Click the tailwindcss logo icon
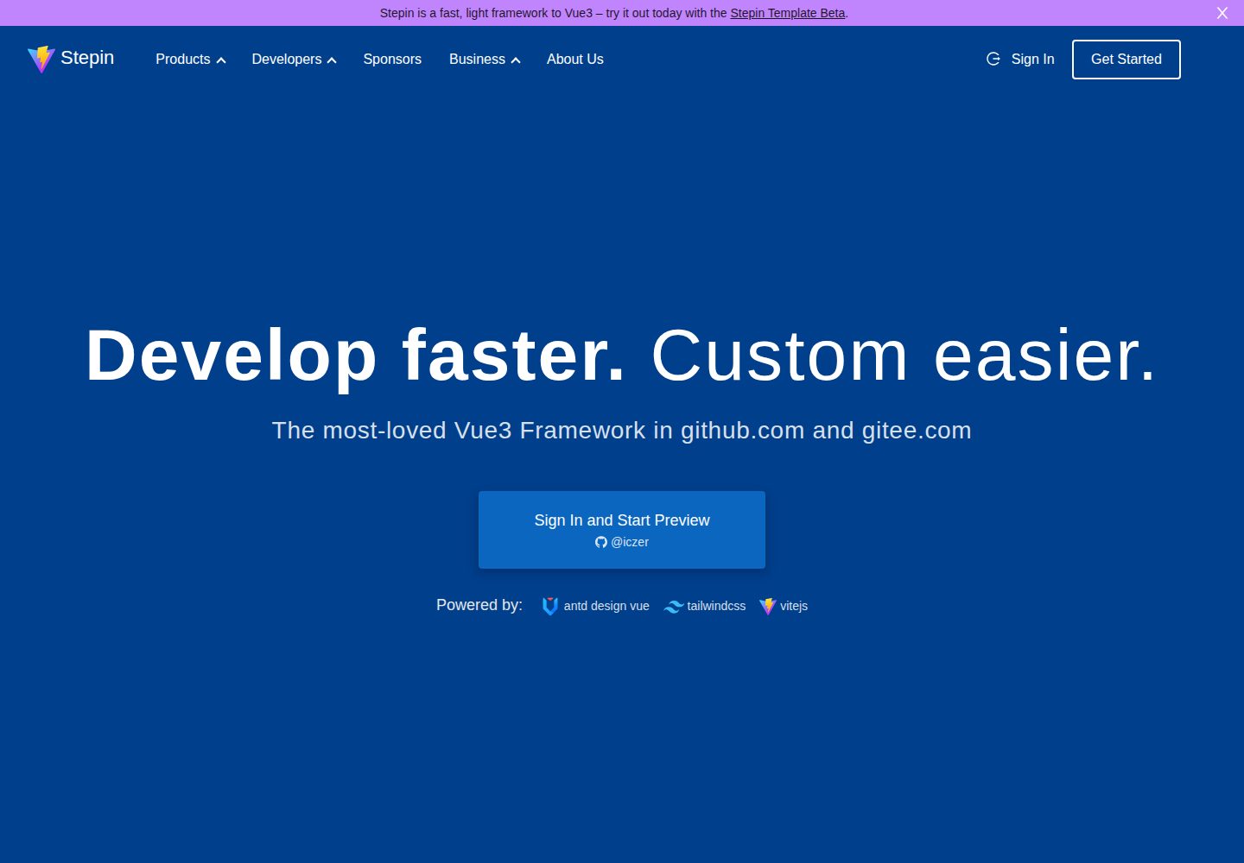 tap(674, 607)
